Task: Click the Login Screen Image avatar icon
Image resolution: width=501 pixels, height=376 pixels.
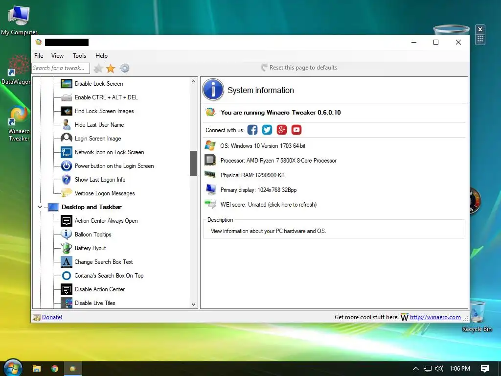Action: coord(67,139)
